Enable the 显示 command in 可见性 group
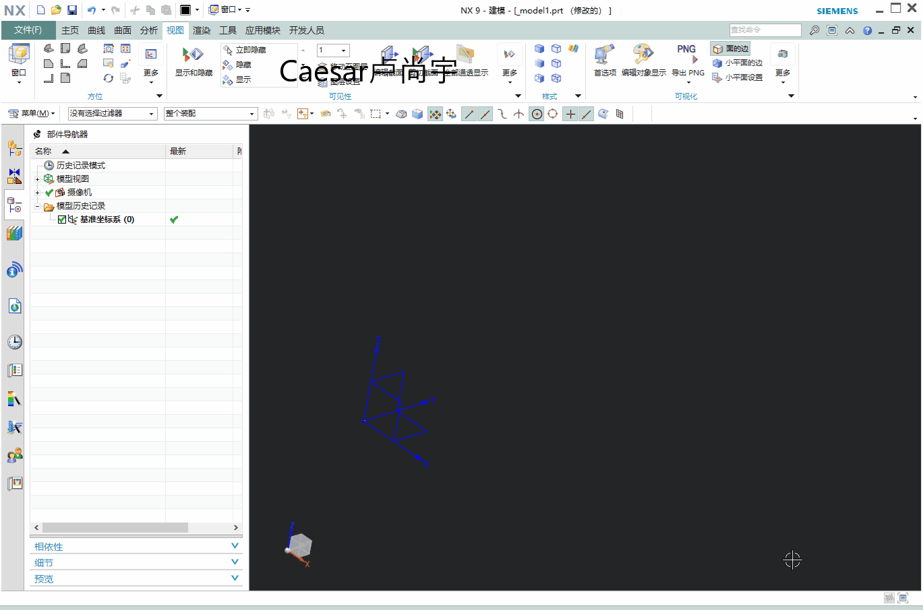 (243, 77)
